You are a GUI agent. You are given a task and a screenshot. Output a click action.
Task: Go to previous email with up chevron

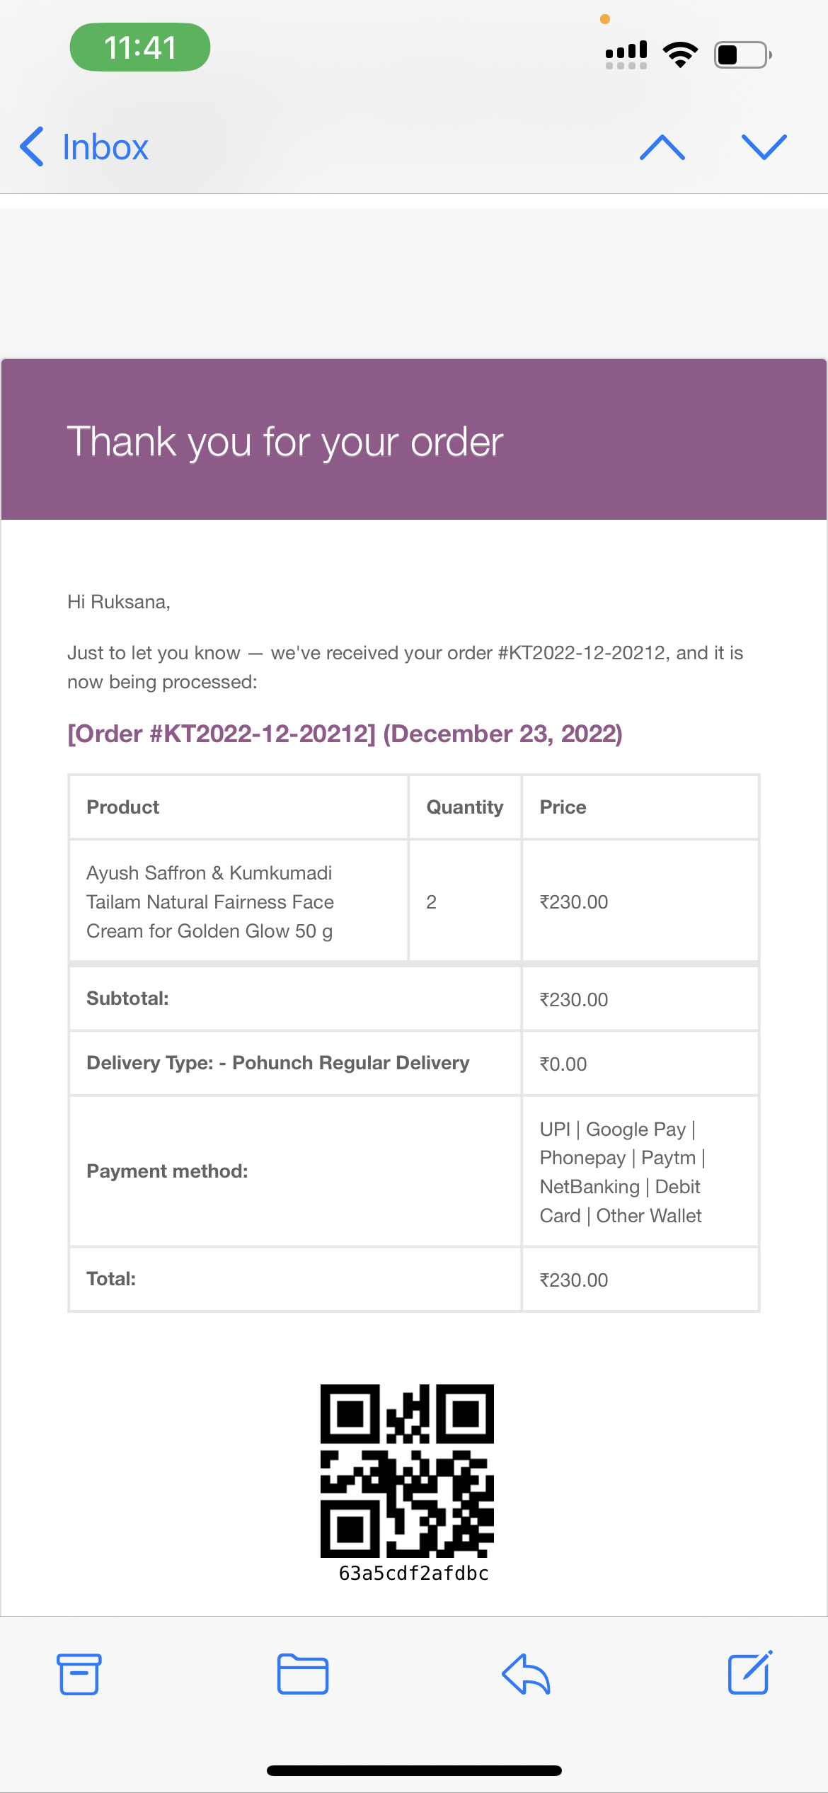(x=662, y=147)
